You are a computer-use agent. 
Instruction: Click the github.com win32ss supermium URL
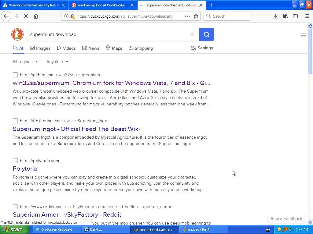pyautogui.click(x=60, y=75)
